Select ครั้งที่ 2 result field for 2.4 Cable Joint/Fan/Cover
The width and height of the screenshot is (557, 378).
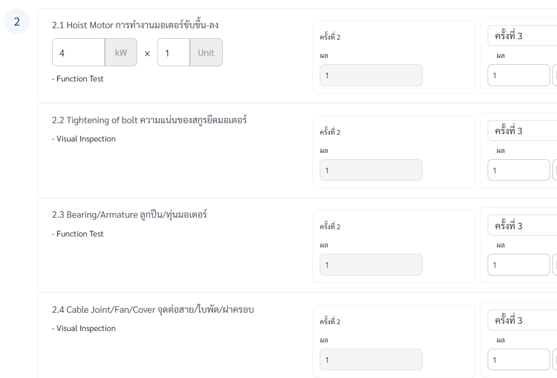tap(371, 360)
